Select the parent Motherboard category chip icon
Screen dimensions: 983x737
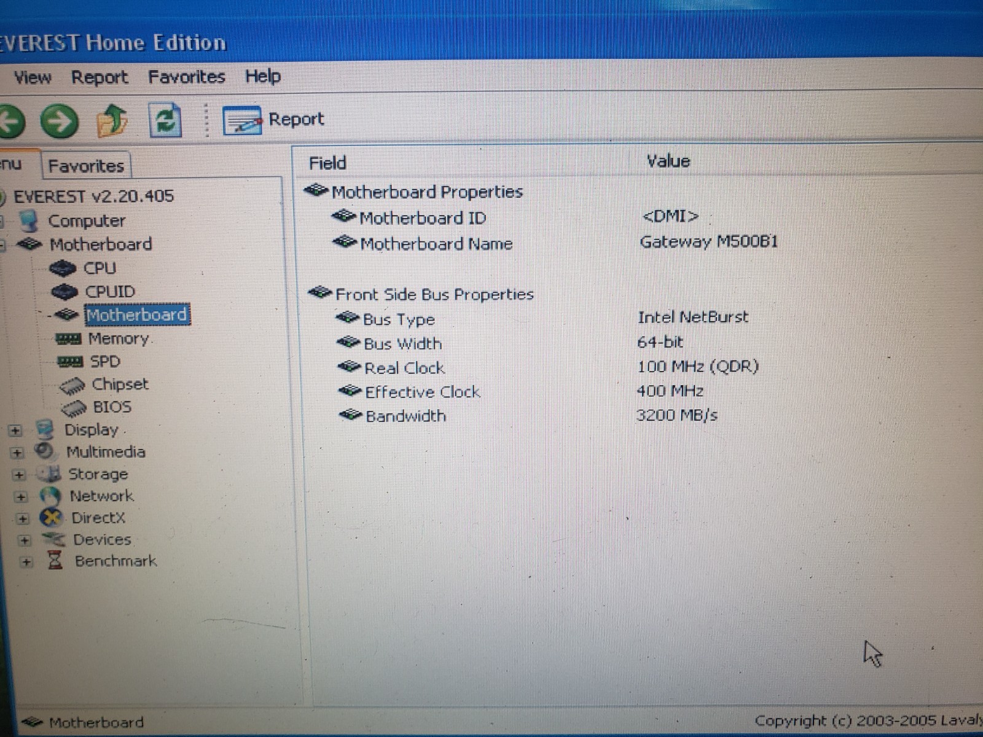tap(29, 244)
